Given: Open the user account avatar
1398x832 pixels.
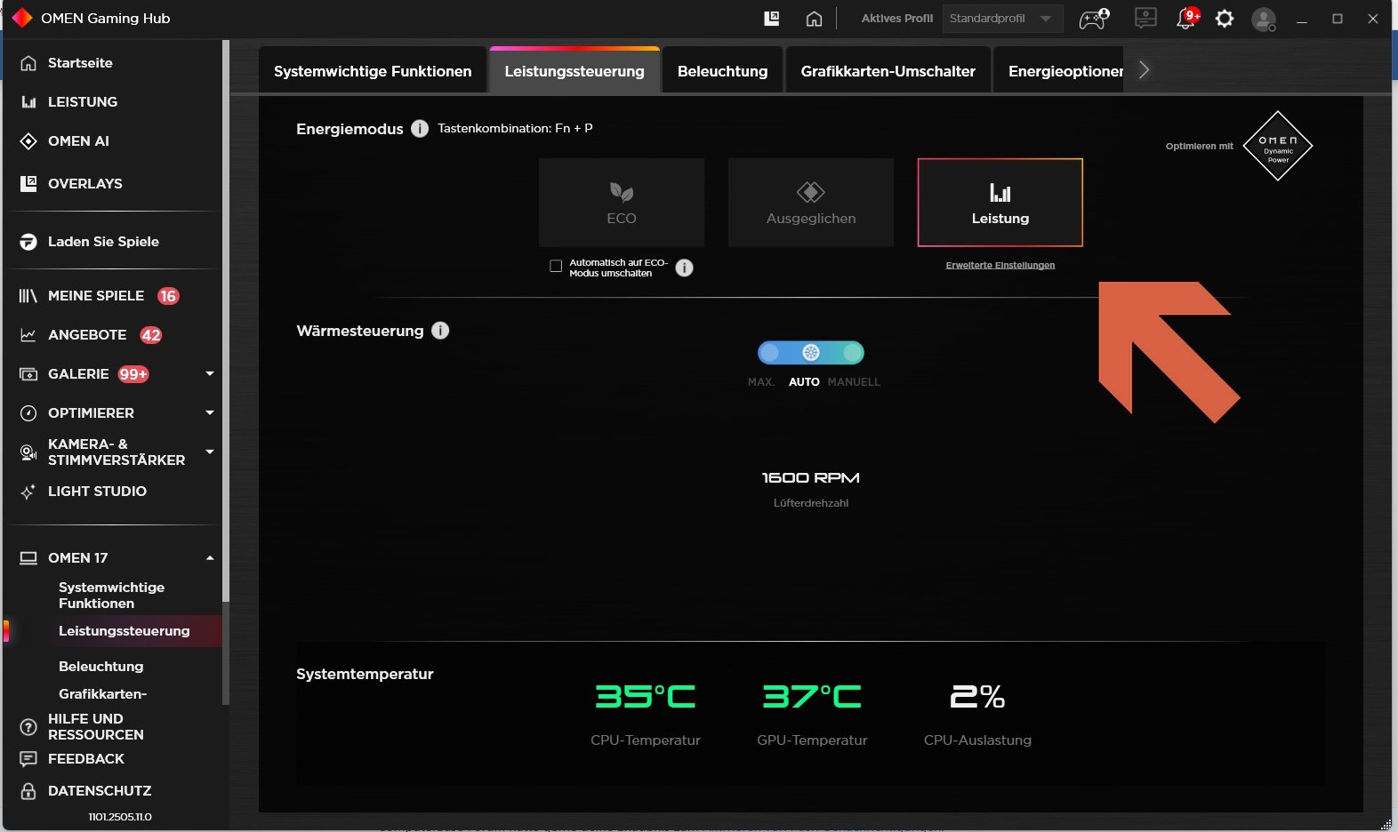Looking at the screenshot, I should (1264, 19).
